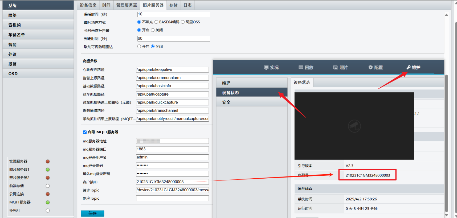Turn 长时未落杆告警 to 关闭
Viewport: 457px width, 218px height.
[153, 30]
